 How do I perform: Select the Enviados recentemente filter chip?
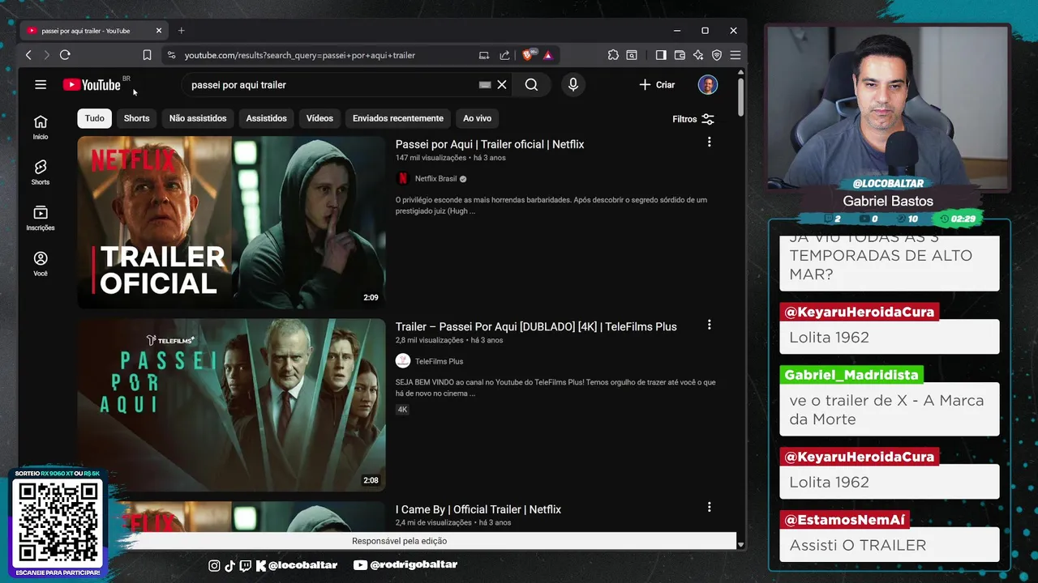click(398, 118)
